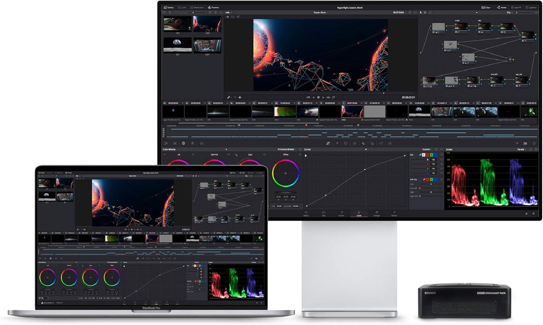The height and width of the screenshot is (325, 543).
Task: Toggle the blue Soft-Clip channel
Action: coord(435,179)
